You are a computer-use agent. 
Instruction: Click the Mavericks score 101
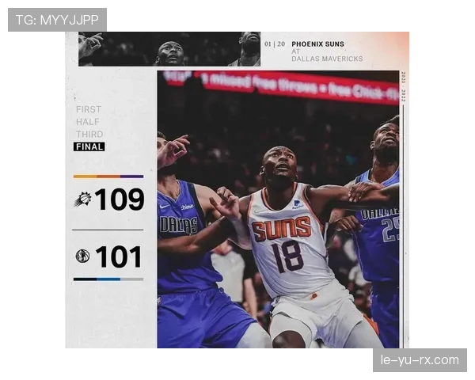(119, 257)
